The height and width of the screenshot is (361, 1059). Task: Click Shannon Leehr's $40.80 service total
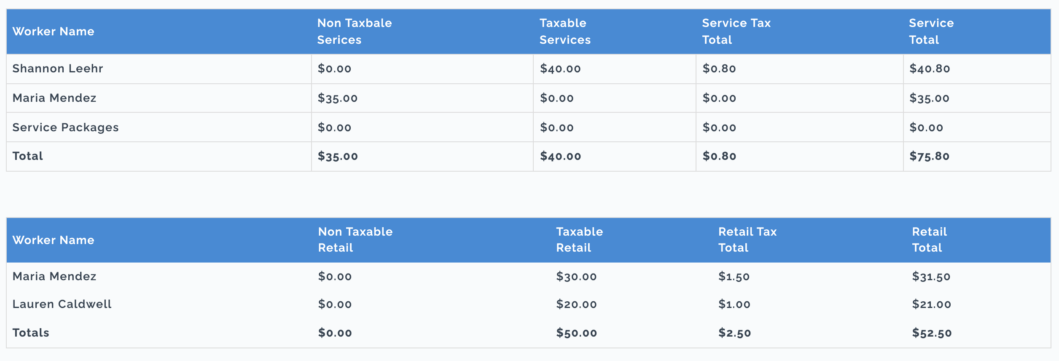coord(930,69)
